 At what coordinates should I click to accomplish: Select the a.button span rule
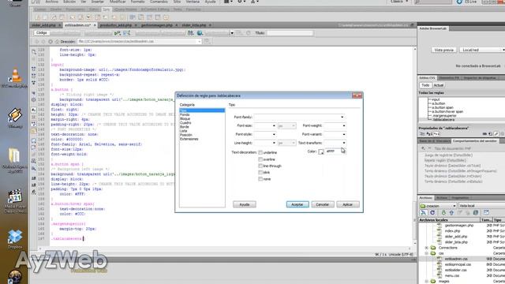point(443,107)
